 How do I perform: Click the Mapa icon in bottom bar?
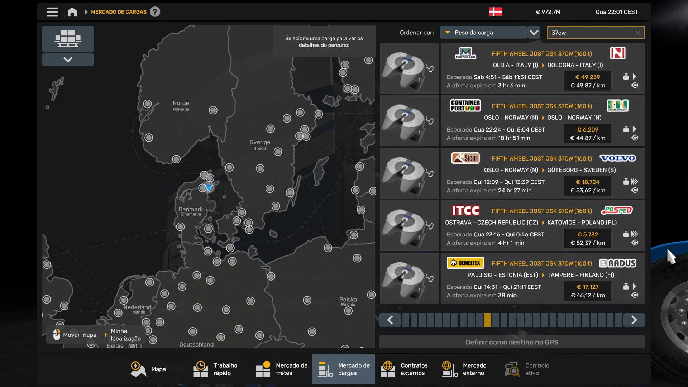[x=138, y=369]
